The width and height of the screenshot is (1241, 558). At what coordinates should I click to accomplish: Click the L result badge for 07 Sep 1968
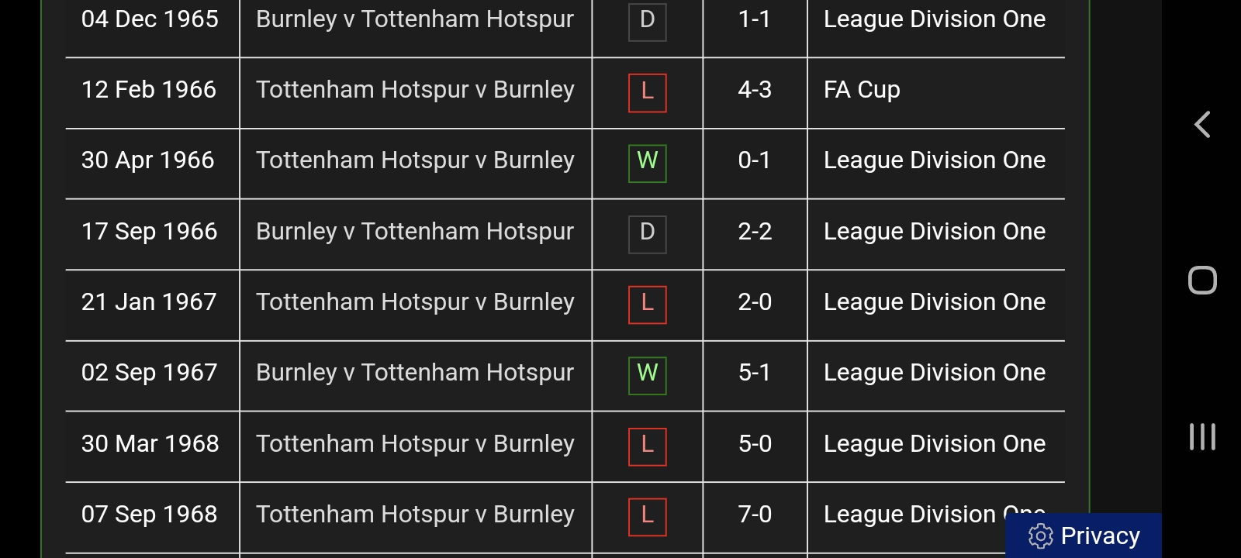(x=647, y=516)
